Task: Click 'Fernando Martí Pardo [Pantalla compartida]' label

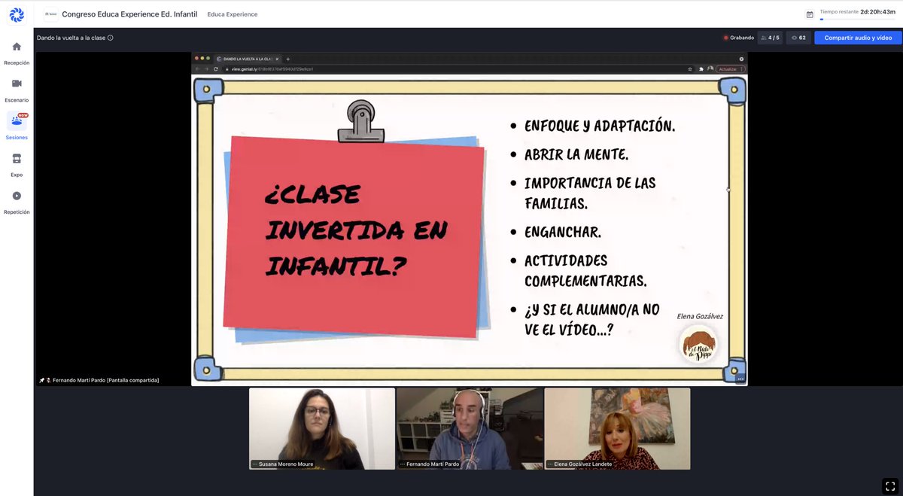Action: pos(105,380)
